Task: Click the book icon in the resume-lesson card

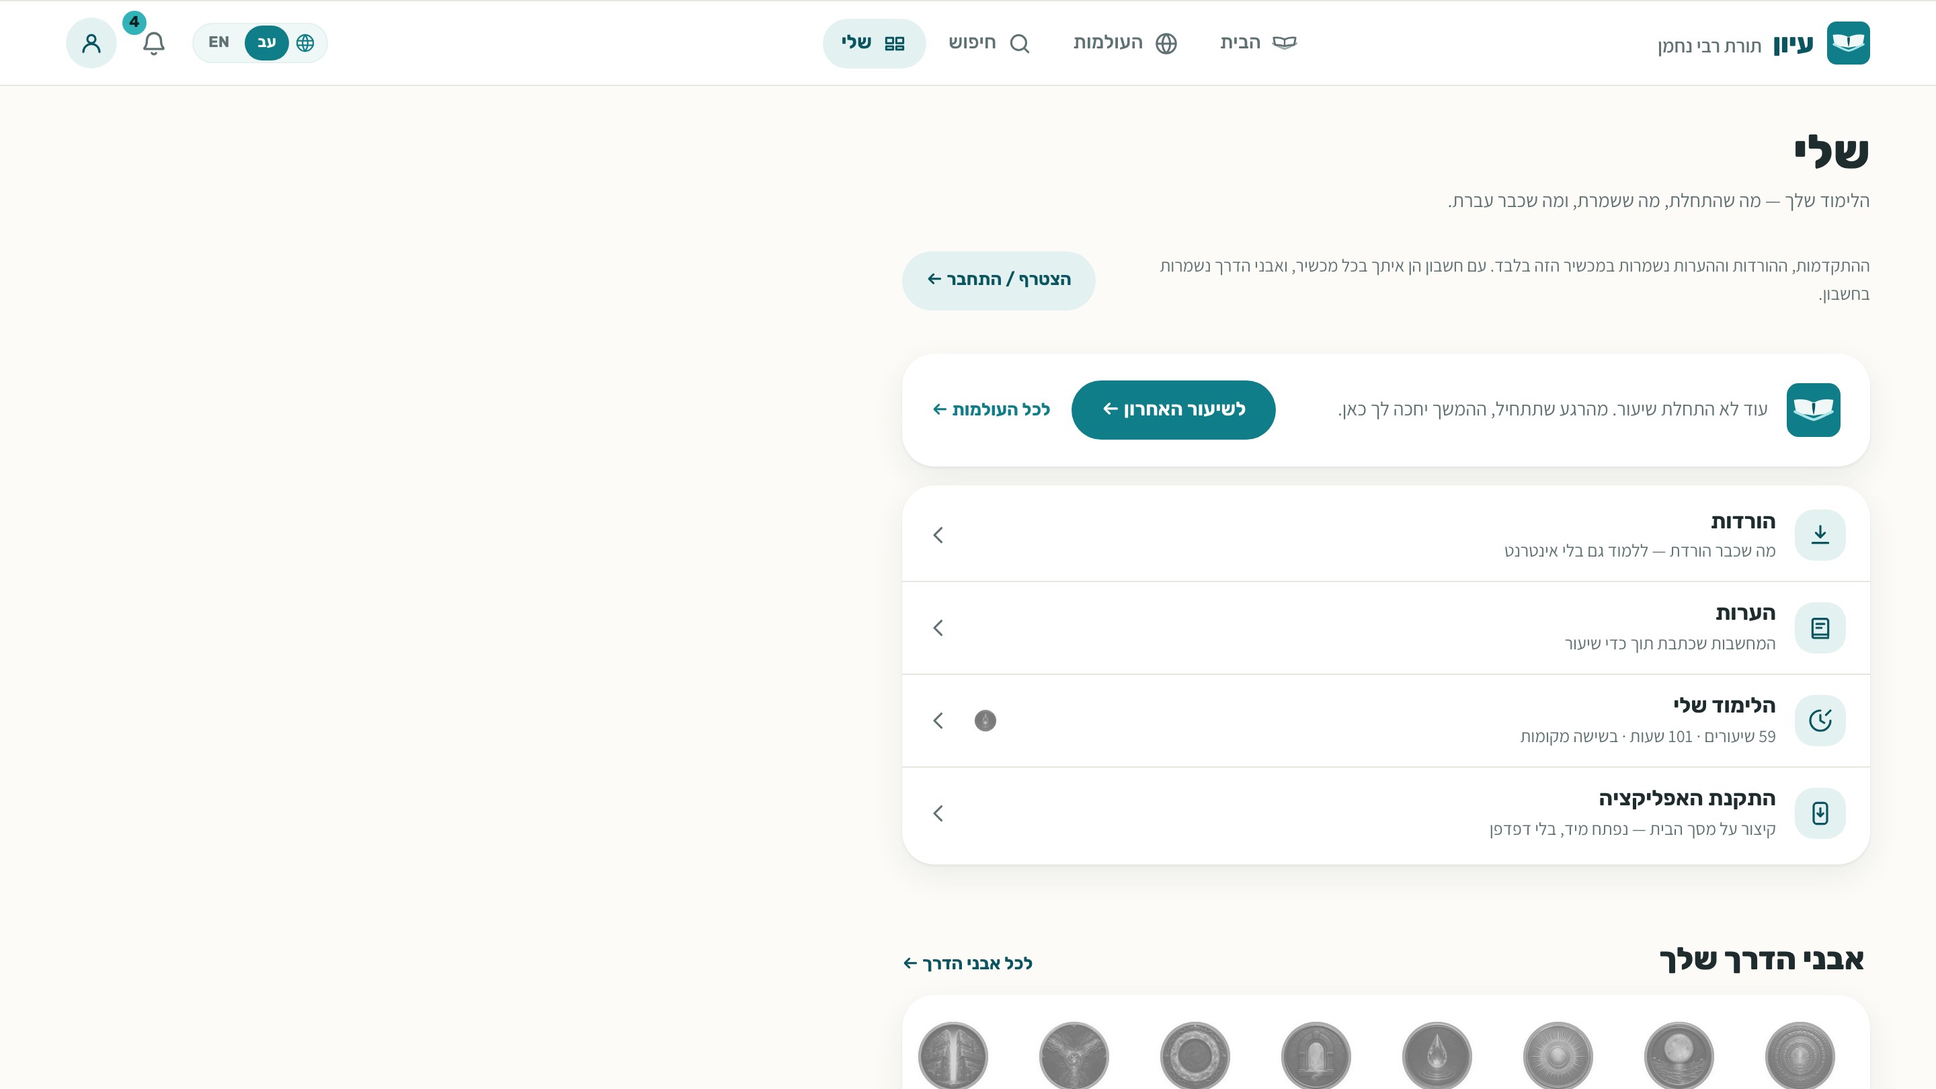Action: [1813, 409]
